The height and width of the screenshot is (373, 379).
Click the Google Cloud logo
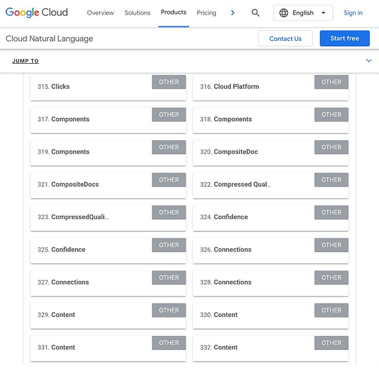[x=36, y=12]
